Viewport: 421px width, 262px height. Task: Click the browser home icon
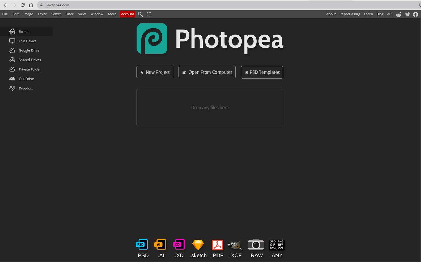click(x=31, y=5)
